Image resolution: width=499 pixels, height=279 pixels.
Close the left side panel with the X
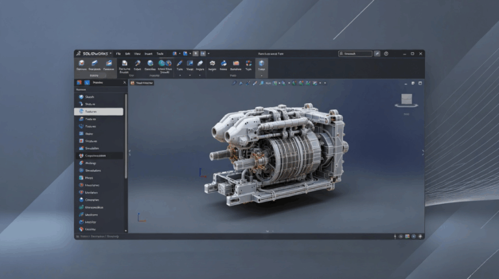(125, 82)
